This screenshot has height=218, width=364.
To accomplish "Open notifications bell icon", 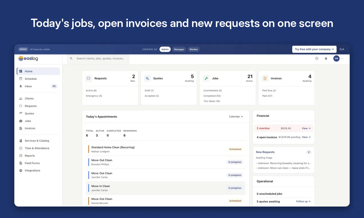I will click(326, 59).
